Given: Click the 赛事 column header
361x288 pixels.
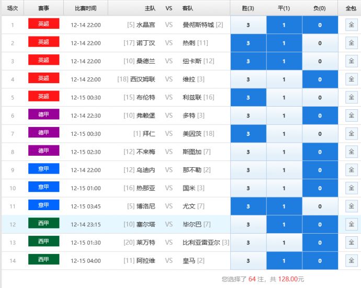Looking at the screenshot, I should pyautogui.click(x=44, y=8).
